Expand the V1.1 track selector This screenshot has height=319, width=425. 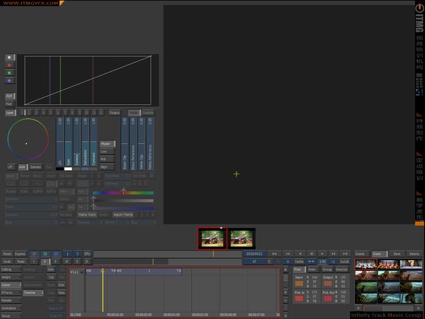click(x=76, y=272)
